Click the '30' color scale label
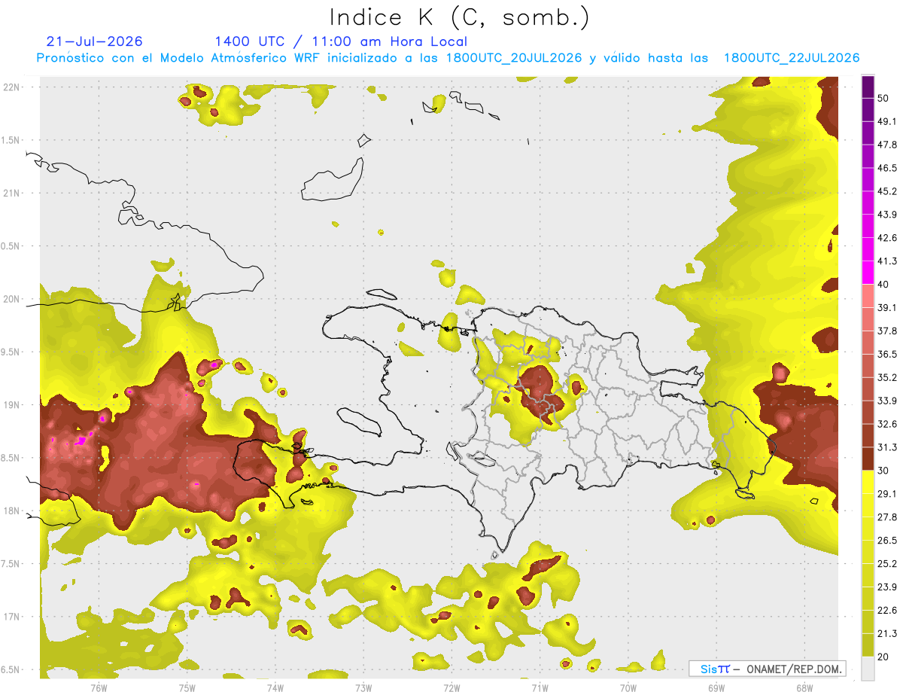 pos(884,471)
